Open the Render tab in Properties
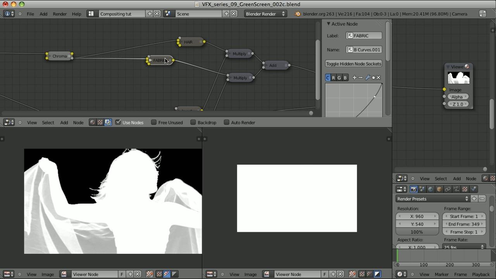Image resolution: width=496 pixels, height=279 pixels. coord(413,189)
